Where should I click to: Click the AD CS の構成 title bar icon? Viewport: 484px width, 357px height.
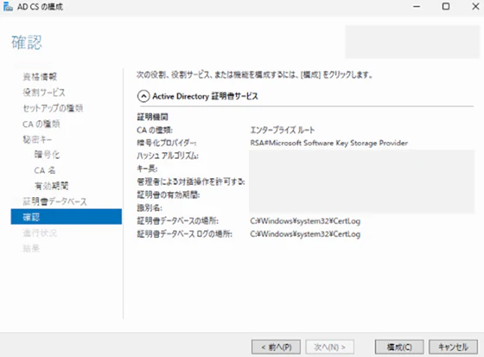pos(8,7)
